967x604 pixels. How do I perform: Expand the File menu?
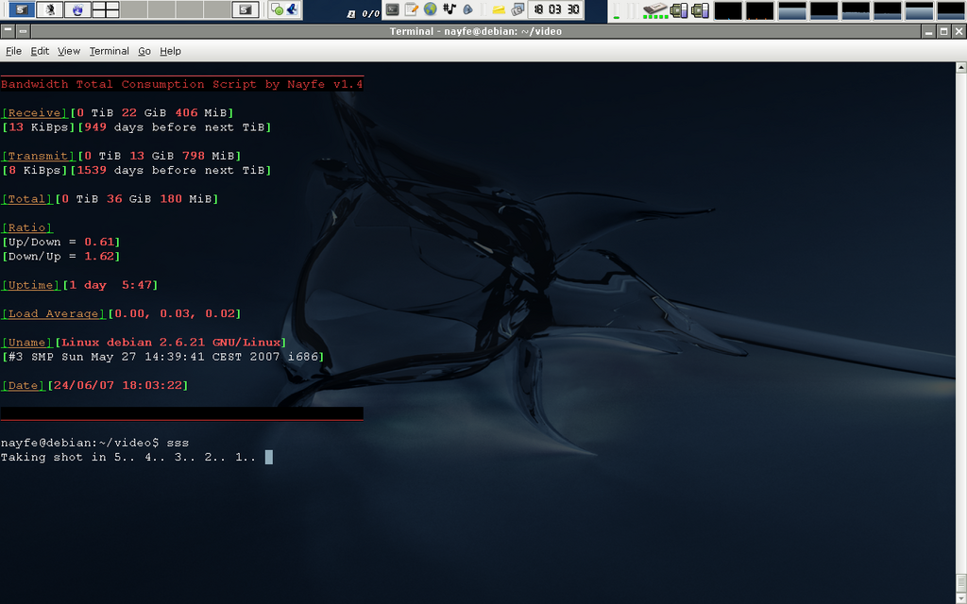pos(13,51)
